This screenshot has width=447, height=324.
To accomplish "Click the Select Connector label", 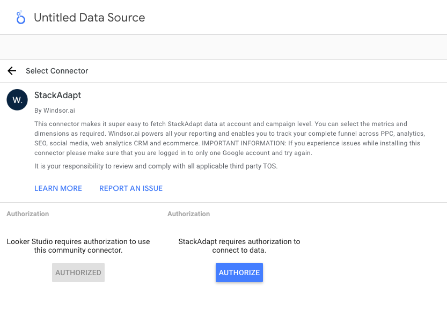I will [x=57, y=71].
